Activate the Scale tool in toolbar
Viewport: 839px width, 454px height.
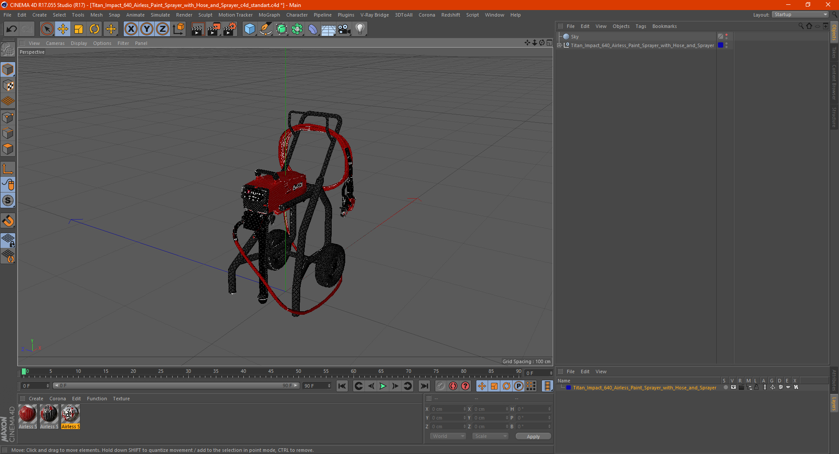(x=79, y=29)
